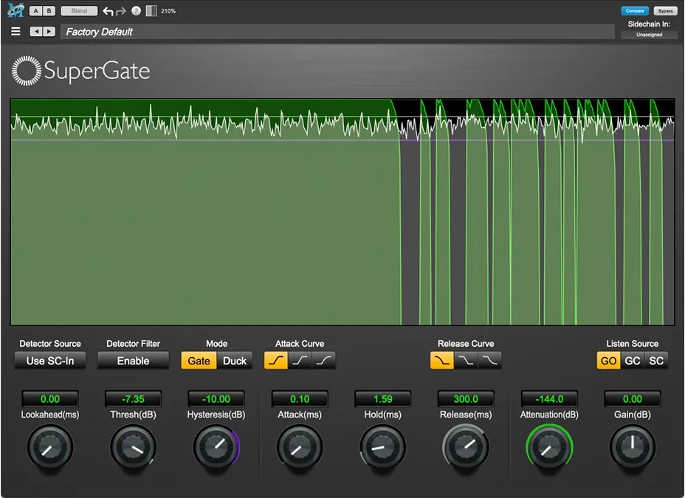
Task: Click the Detector Filter label
Action: 134,344
